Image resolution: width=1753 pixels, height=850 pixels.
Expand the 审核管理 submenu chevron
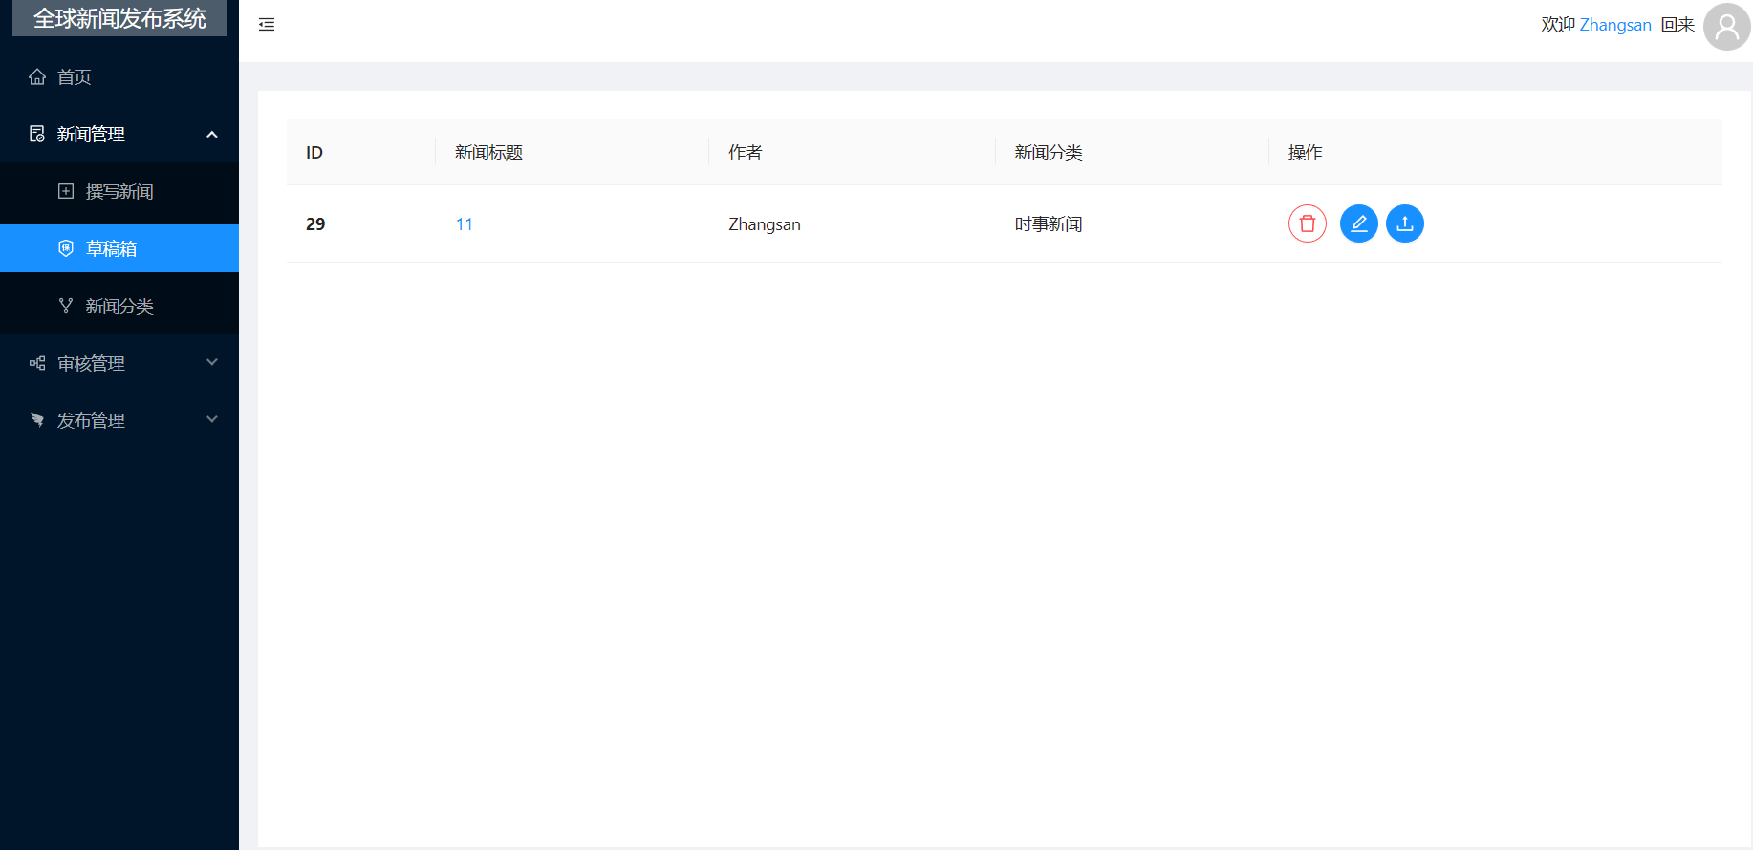pos(212,362)
